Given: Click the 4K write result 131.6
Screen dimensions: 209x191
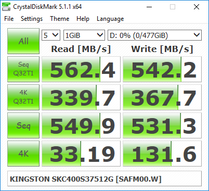Looking at the screenshot, I should pos(162,154).
